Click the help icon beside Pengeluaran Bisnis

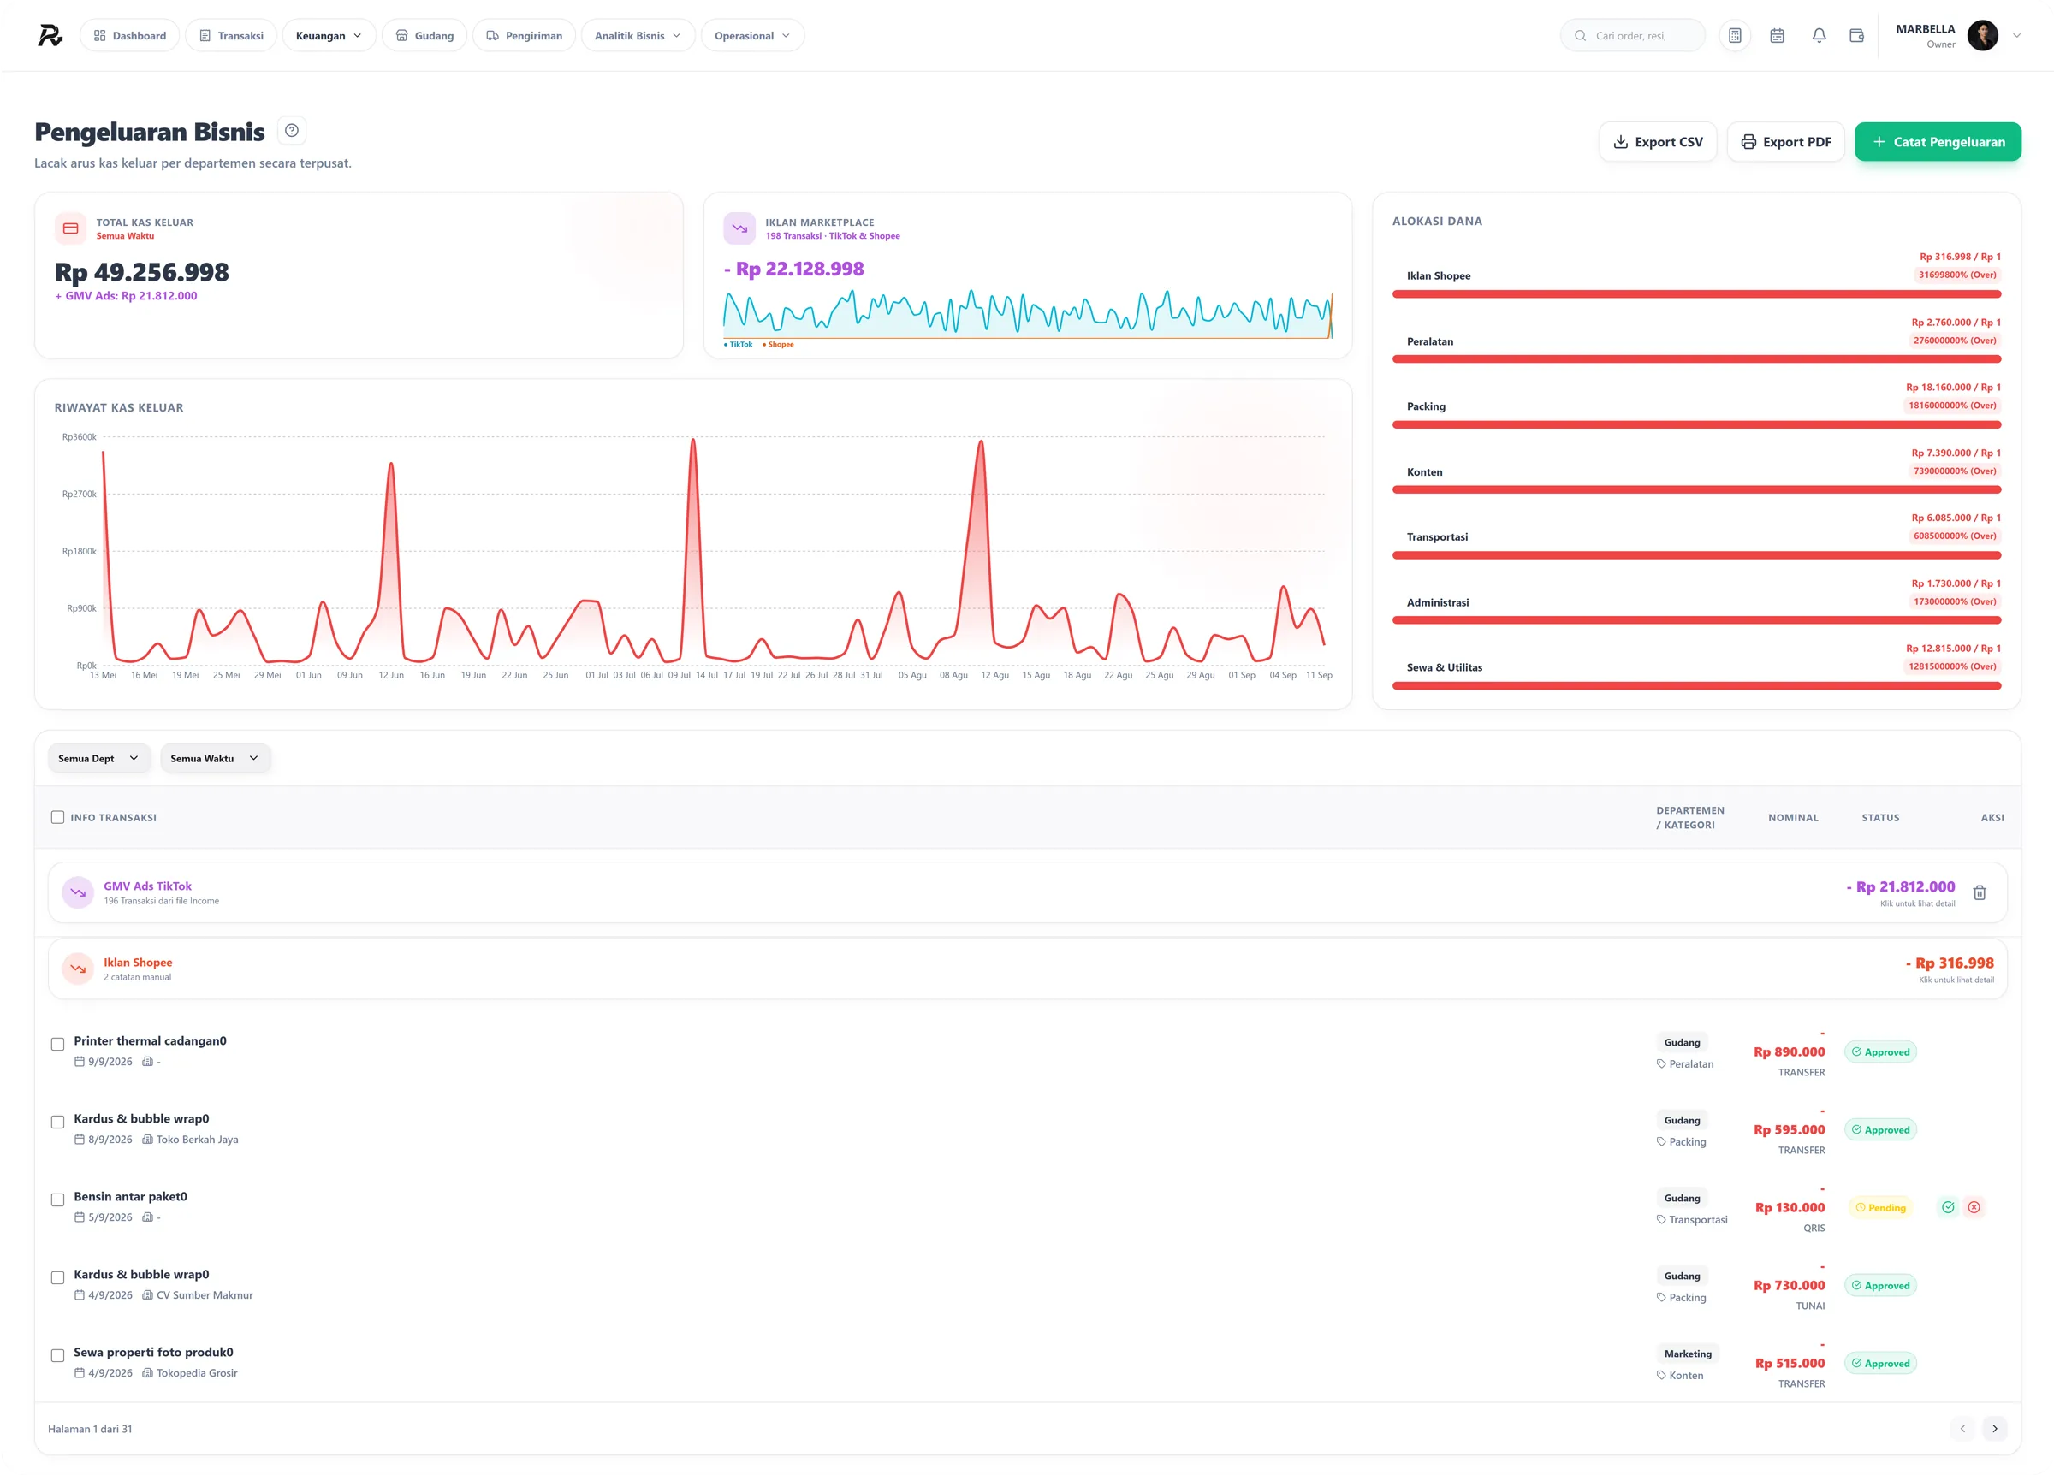[x=292, y=130]
